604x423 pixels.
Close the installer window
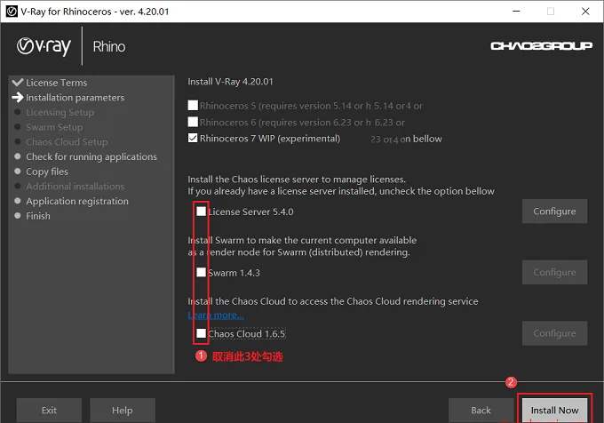[x=585, y=12]
